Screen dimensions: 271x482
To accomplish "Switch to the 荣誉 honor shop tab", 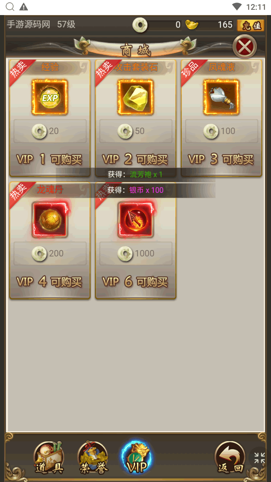I will [x=93, y=458].
